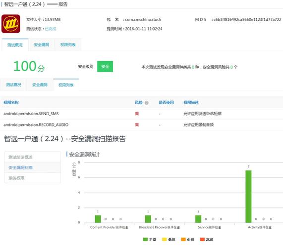Screen dimensions: 283x247
Task: Click the vulnerability risk count 0 link
Action: [231, 67]
